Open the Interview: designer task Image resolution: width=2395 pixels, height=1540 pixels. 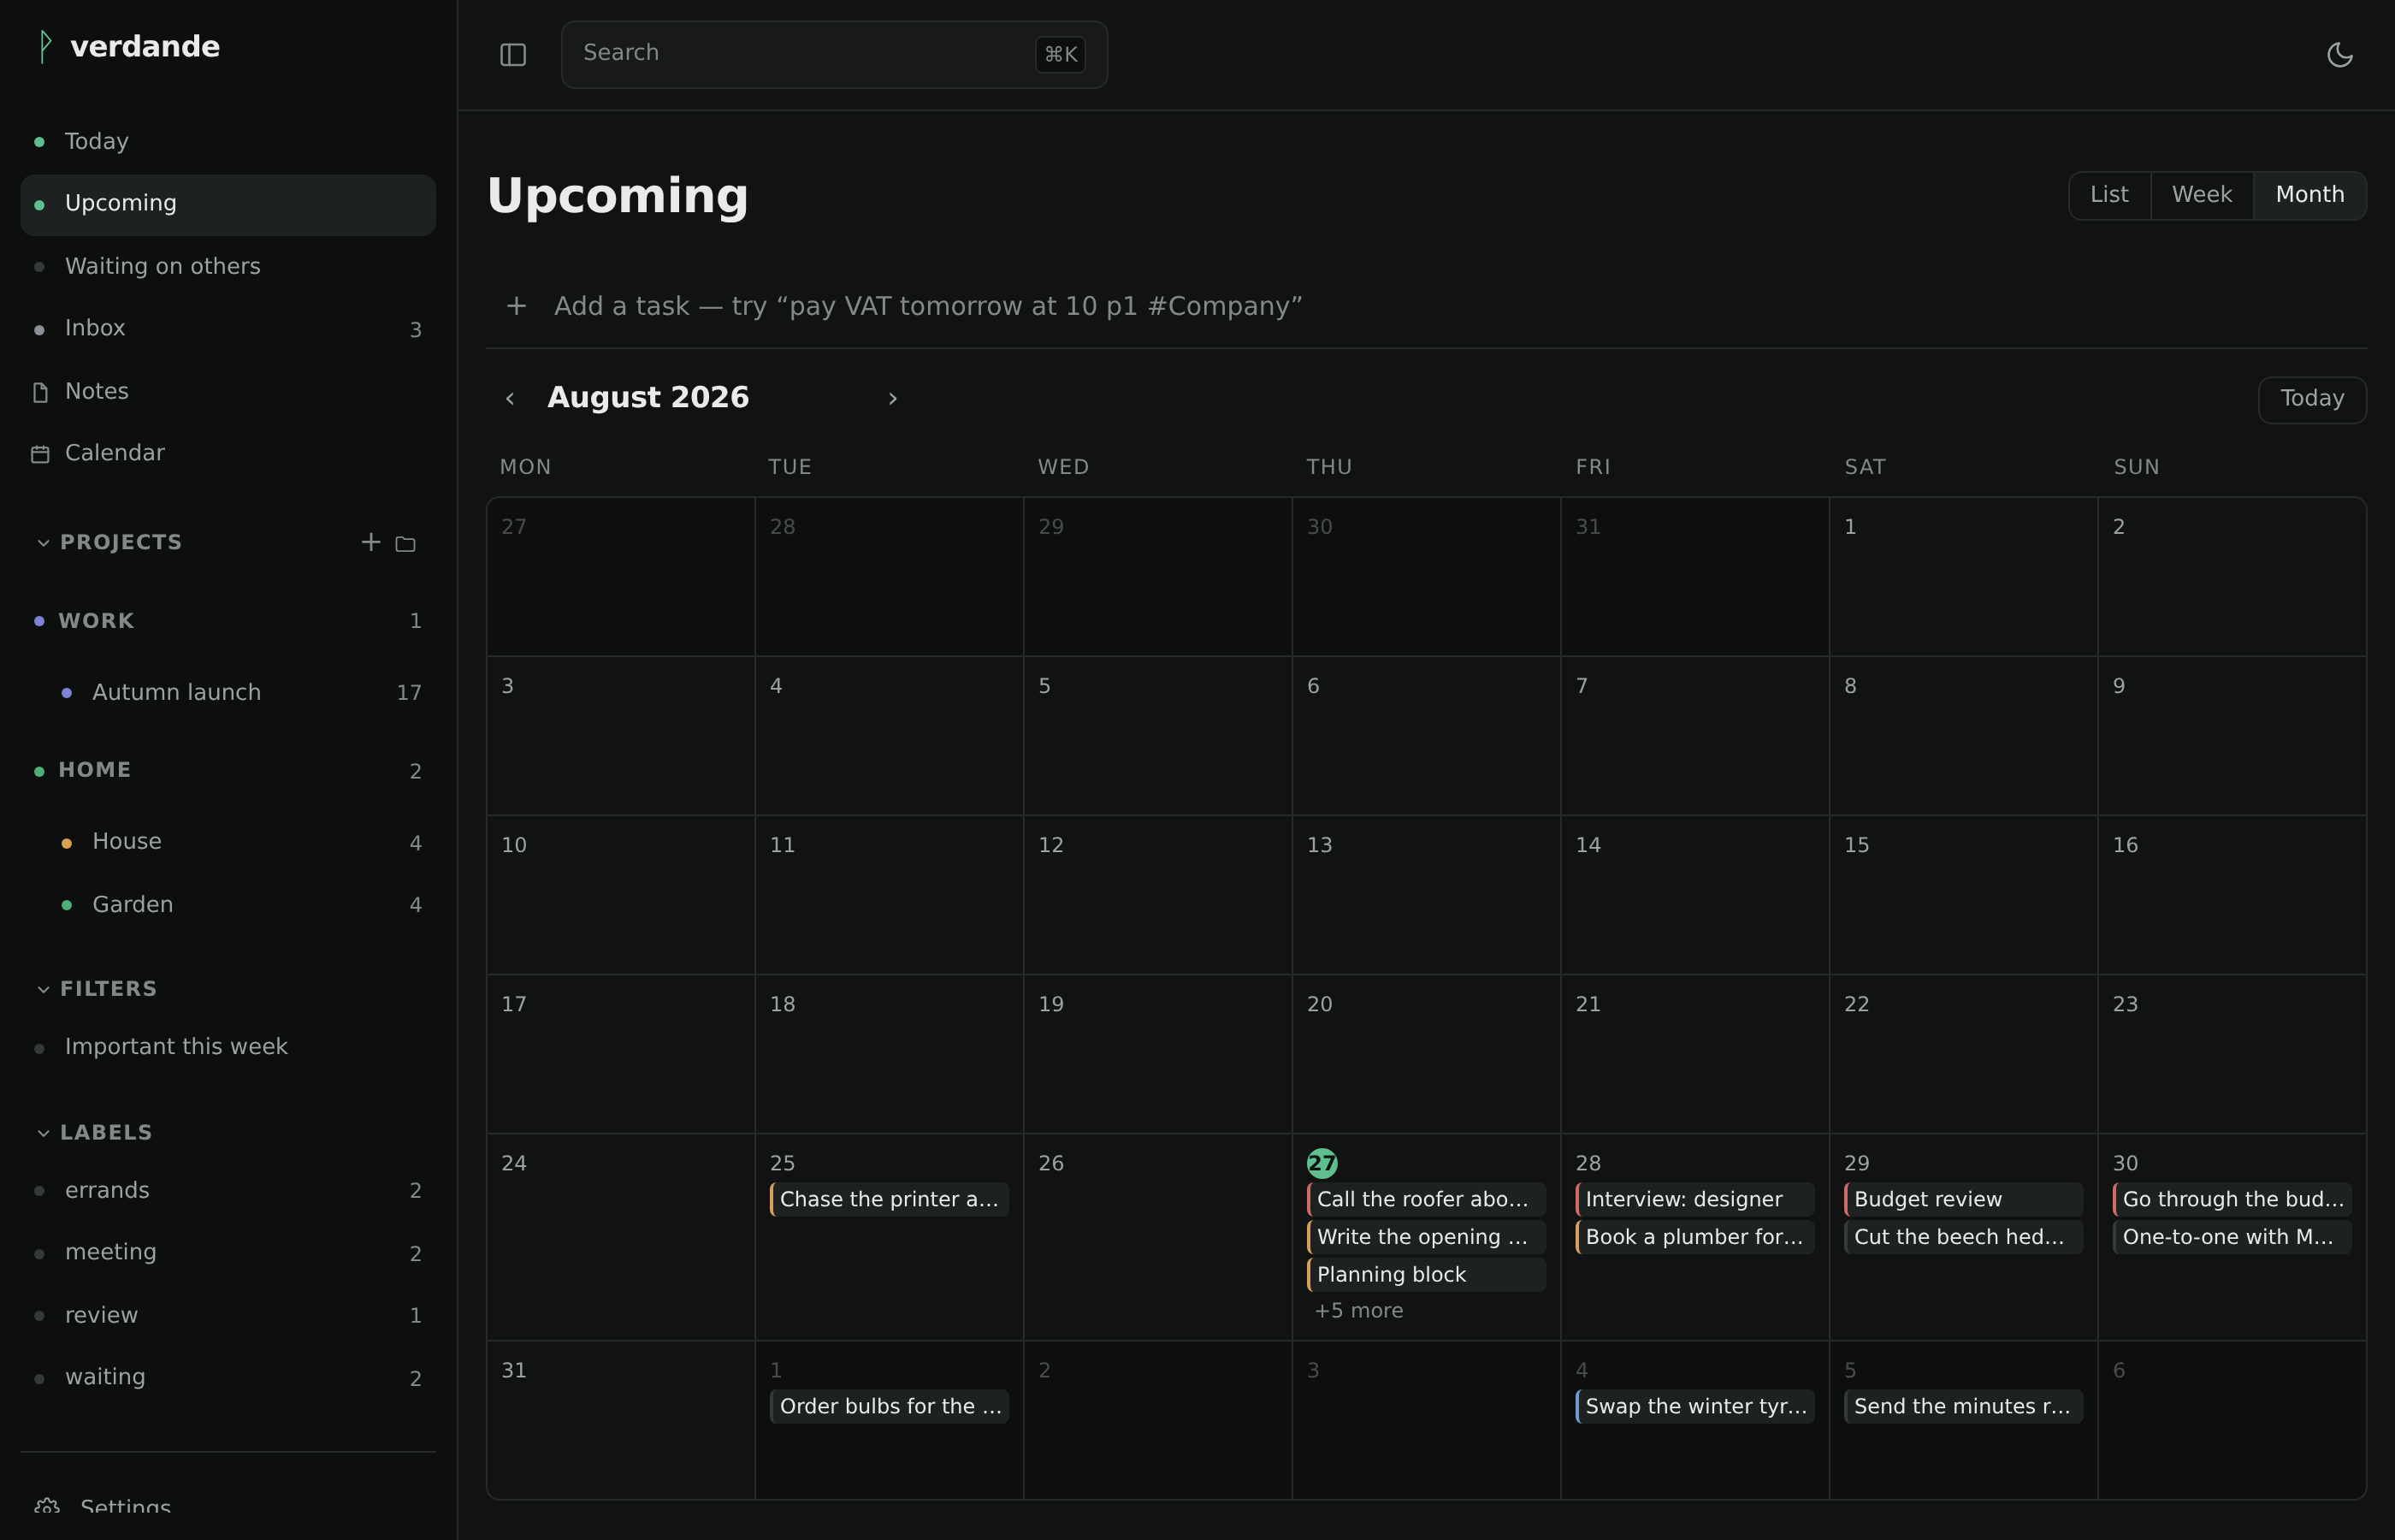click(x=1695, y=1199)
